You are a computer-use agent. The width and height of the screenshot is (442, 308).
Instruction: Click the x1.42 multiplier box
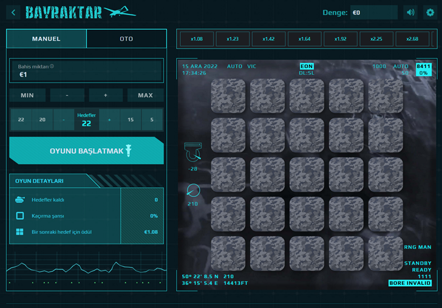(268, 39)
